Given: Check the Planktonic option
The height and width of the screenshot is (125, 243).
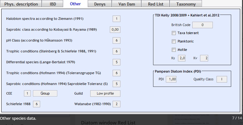Looking at the screenshot, I should (x=174, y=41).
